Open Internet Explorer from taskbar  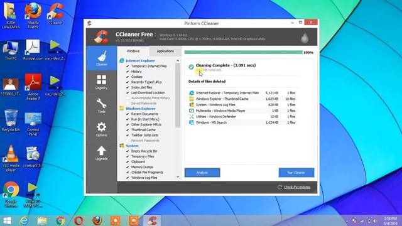click(24, 220)
